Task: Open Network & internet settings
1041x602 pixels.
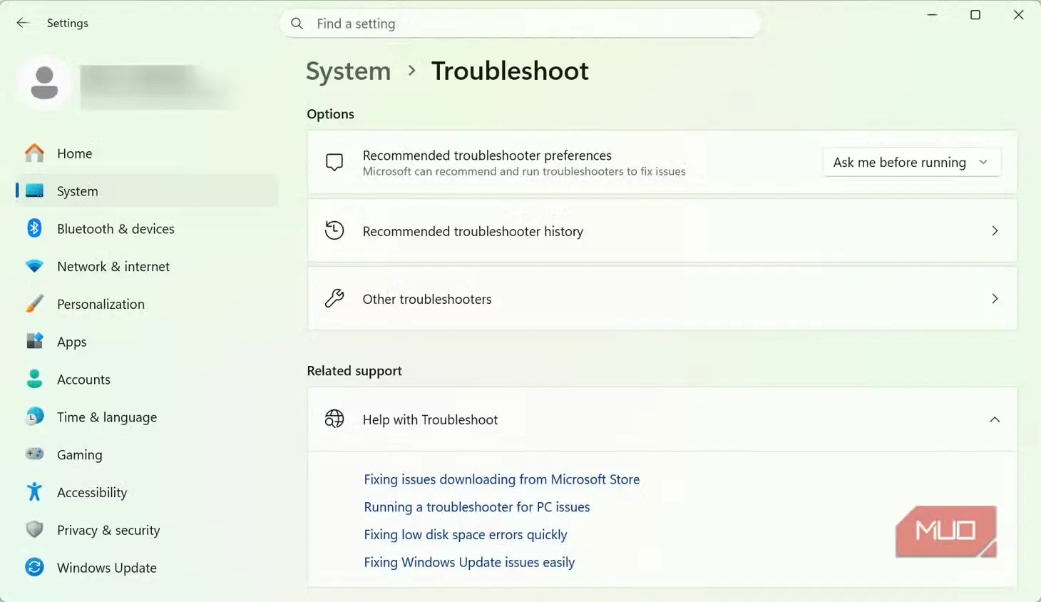Action: (146, 267)
